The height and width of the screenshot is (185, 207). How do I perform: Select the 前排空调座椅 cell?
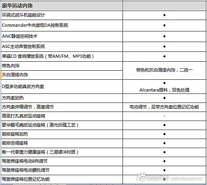click(62, 143)
